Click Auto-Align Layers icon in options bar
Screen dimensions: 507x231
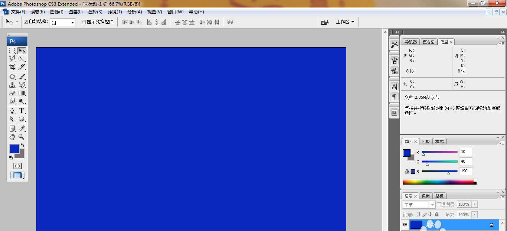(x=230, y=22)
